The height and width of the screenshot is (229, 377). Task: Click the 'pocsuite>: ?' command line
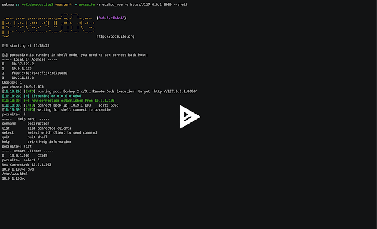(x=14, y=114)
